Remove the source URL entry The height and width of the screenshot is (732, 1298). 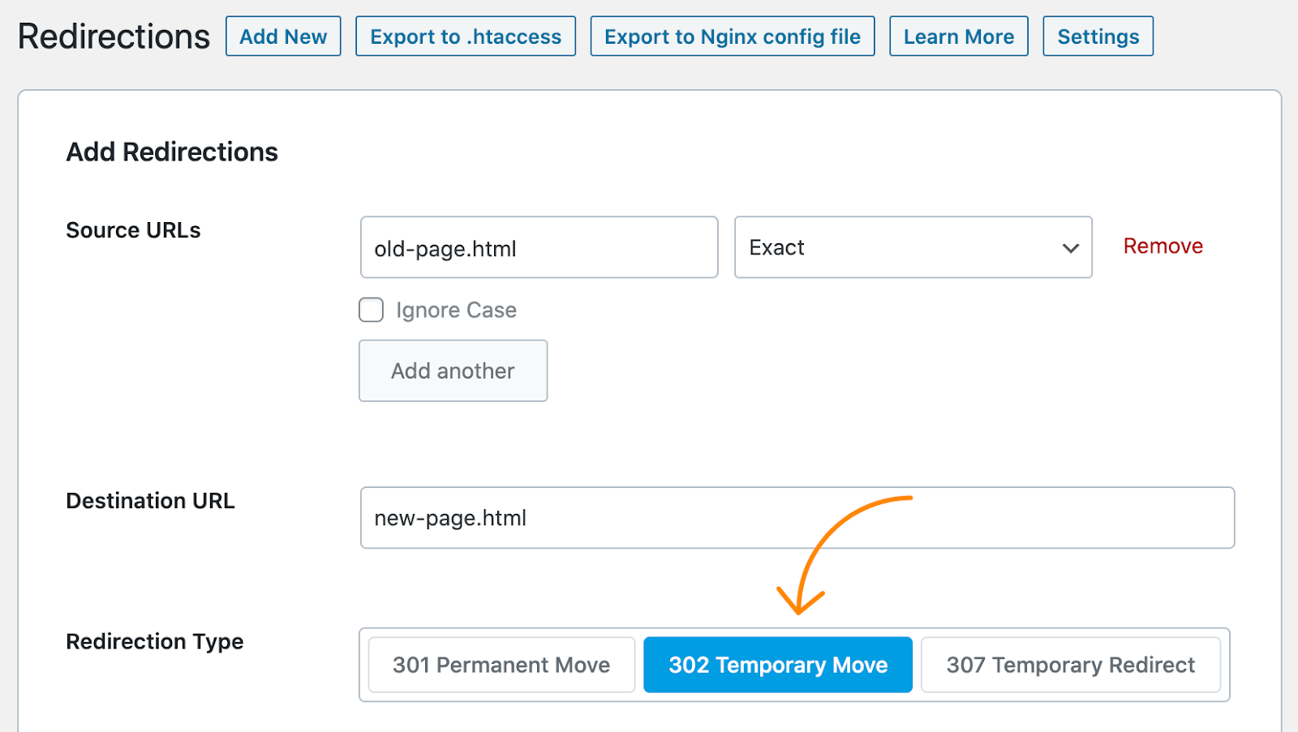tap(1163, 246)
